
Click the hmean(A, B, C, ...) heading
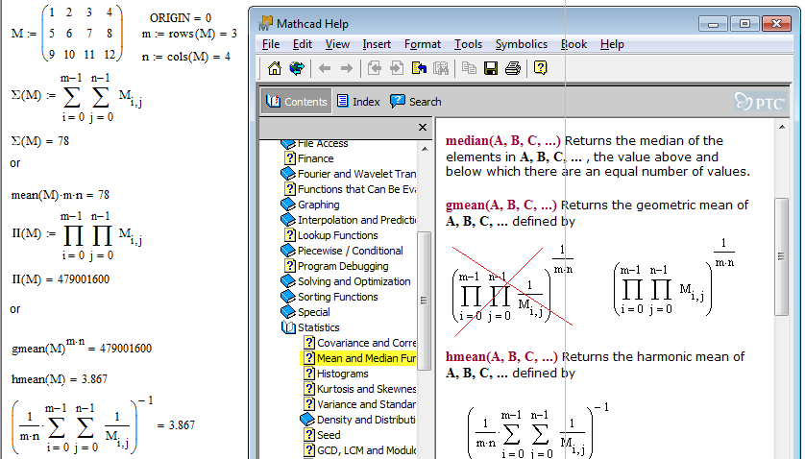tap(501, 357)
